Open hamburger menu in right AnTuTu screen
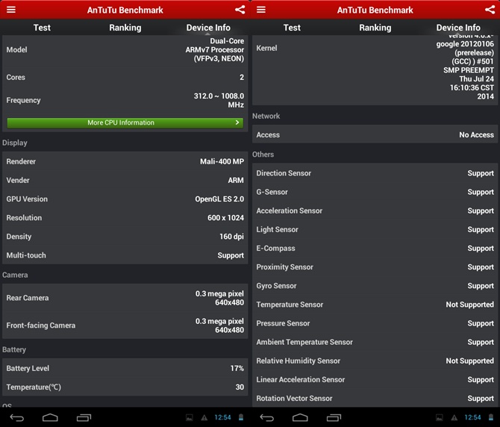The width and height of the screenshot is (500, 427). [261, 10]
